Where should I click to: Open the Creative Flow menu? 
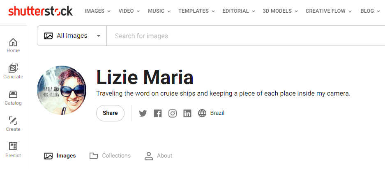pyautogui.click(x=328, y=11)
